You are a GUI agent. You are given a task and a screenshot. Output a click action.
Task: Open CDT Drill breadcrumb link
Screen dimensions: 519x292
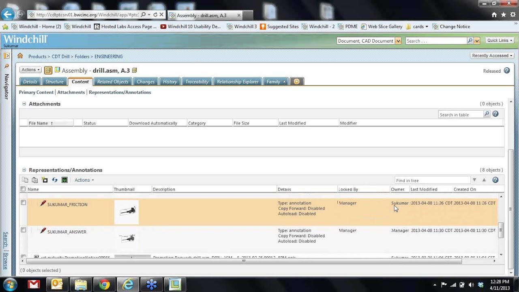[x=61, y=56]
